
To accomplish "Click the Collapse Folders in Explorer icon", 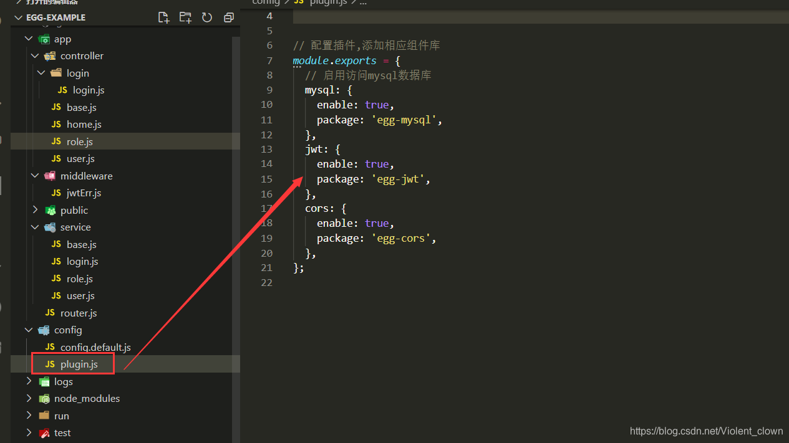I will pyautogui.click(x=228, y=17).
